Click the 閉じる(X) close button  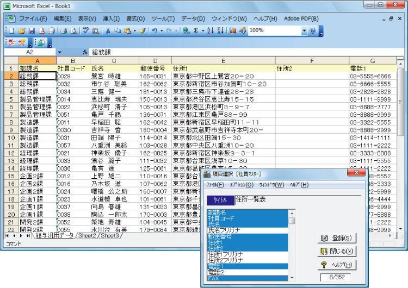click(x=337, y=251)
